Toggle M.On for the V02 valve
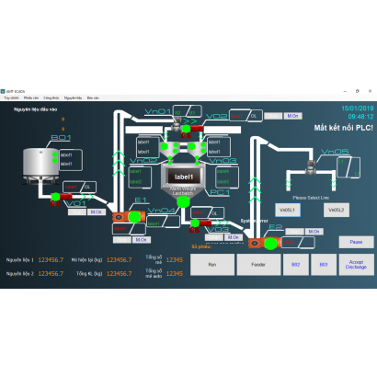377x377 pixels. click(292, 116)
